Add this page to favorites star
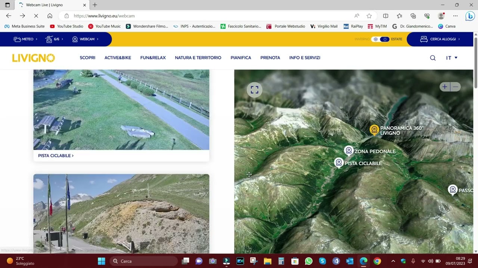 pyautogui.click(x=369, y=16)
